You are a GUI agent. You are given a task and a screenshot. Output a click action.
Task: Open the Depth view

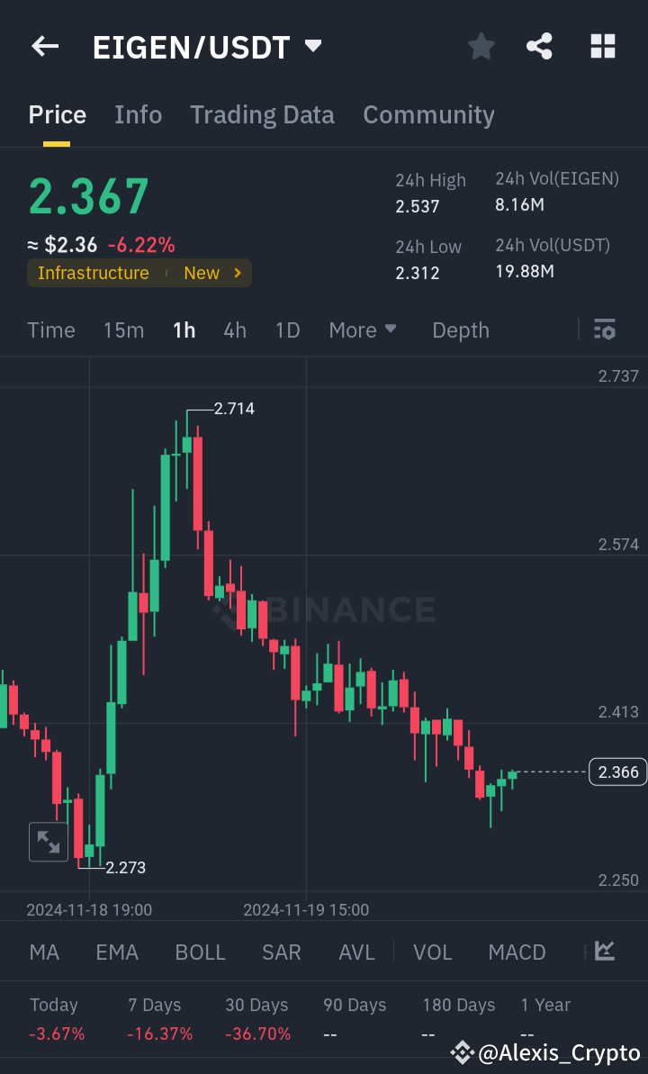tap(460, 330)
